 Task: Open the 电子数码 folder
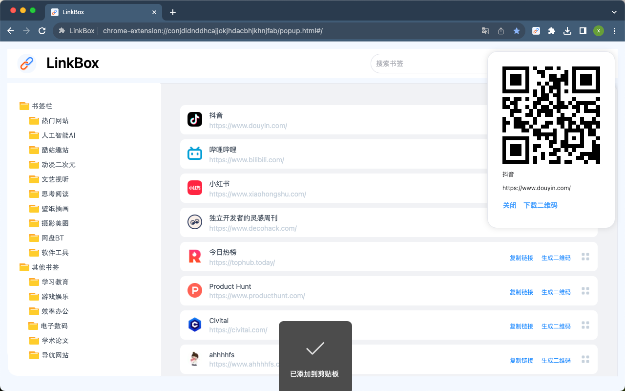coord(48,326)
